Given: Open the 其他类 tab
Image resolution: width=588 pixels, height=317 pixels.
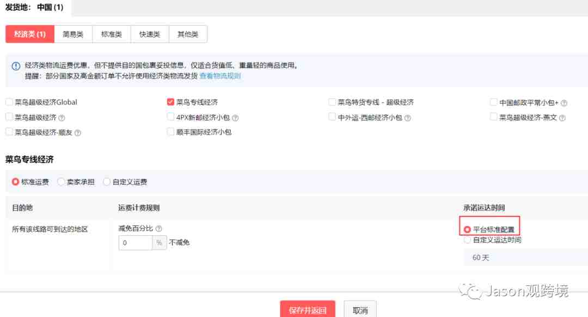Looking at the screenshot, I should (x=188, y=34).
